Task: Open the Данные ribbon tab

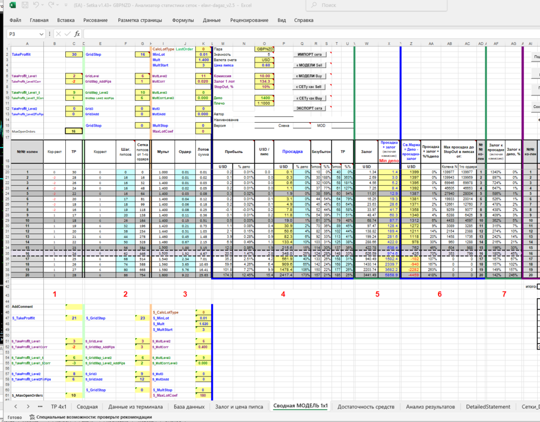Action: tap(212, 20)
